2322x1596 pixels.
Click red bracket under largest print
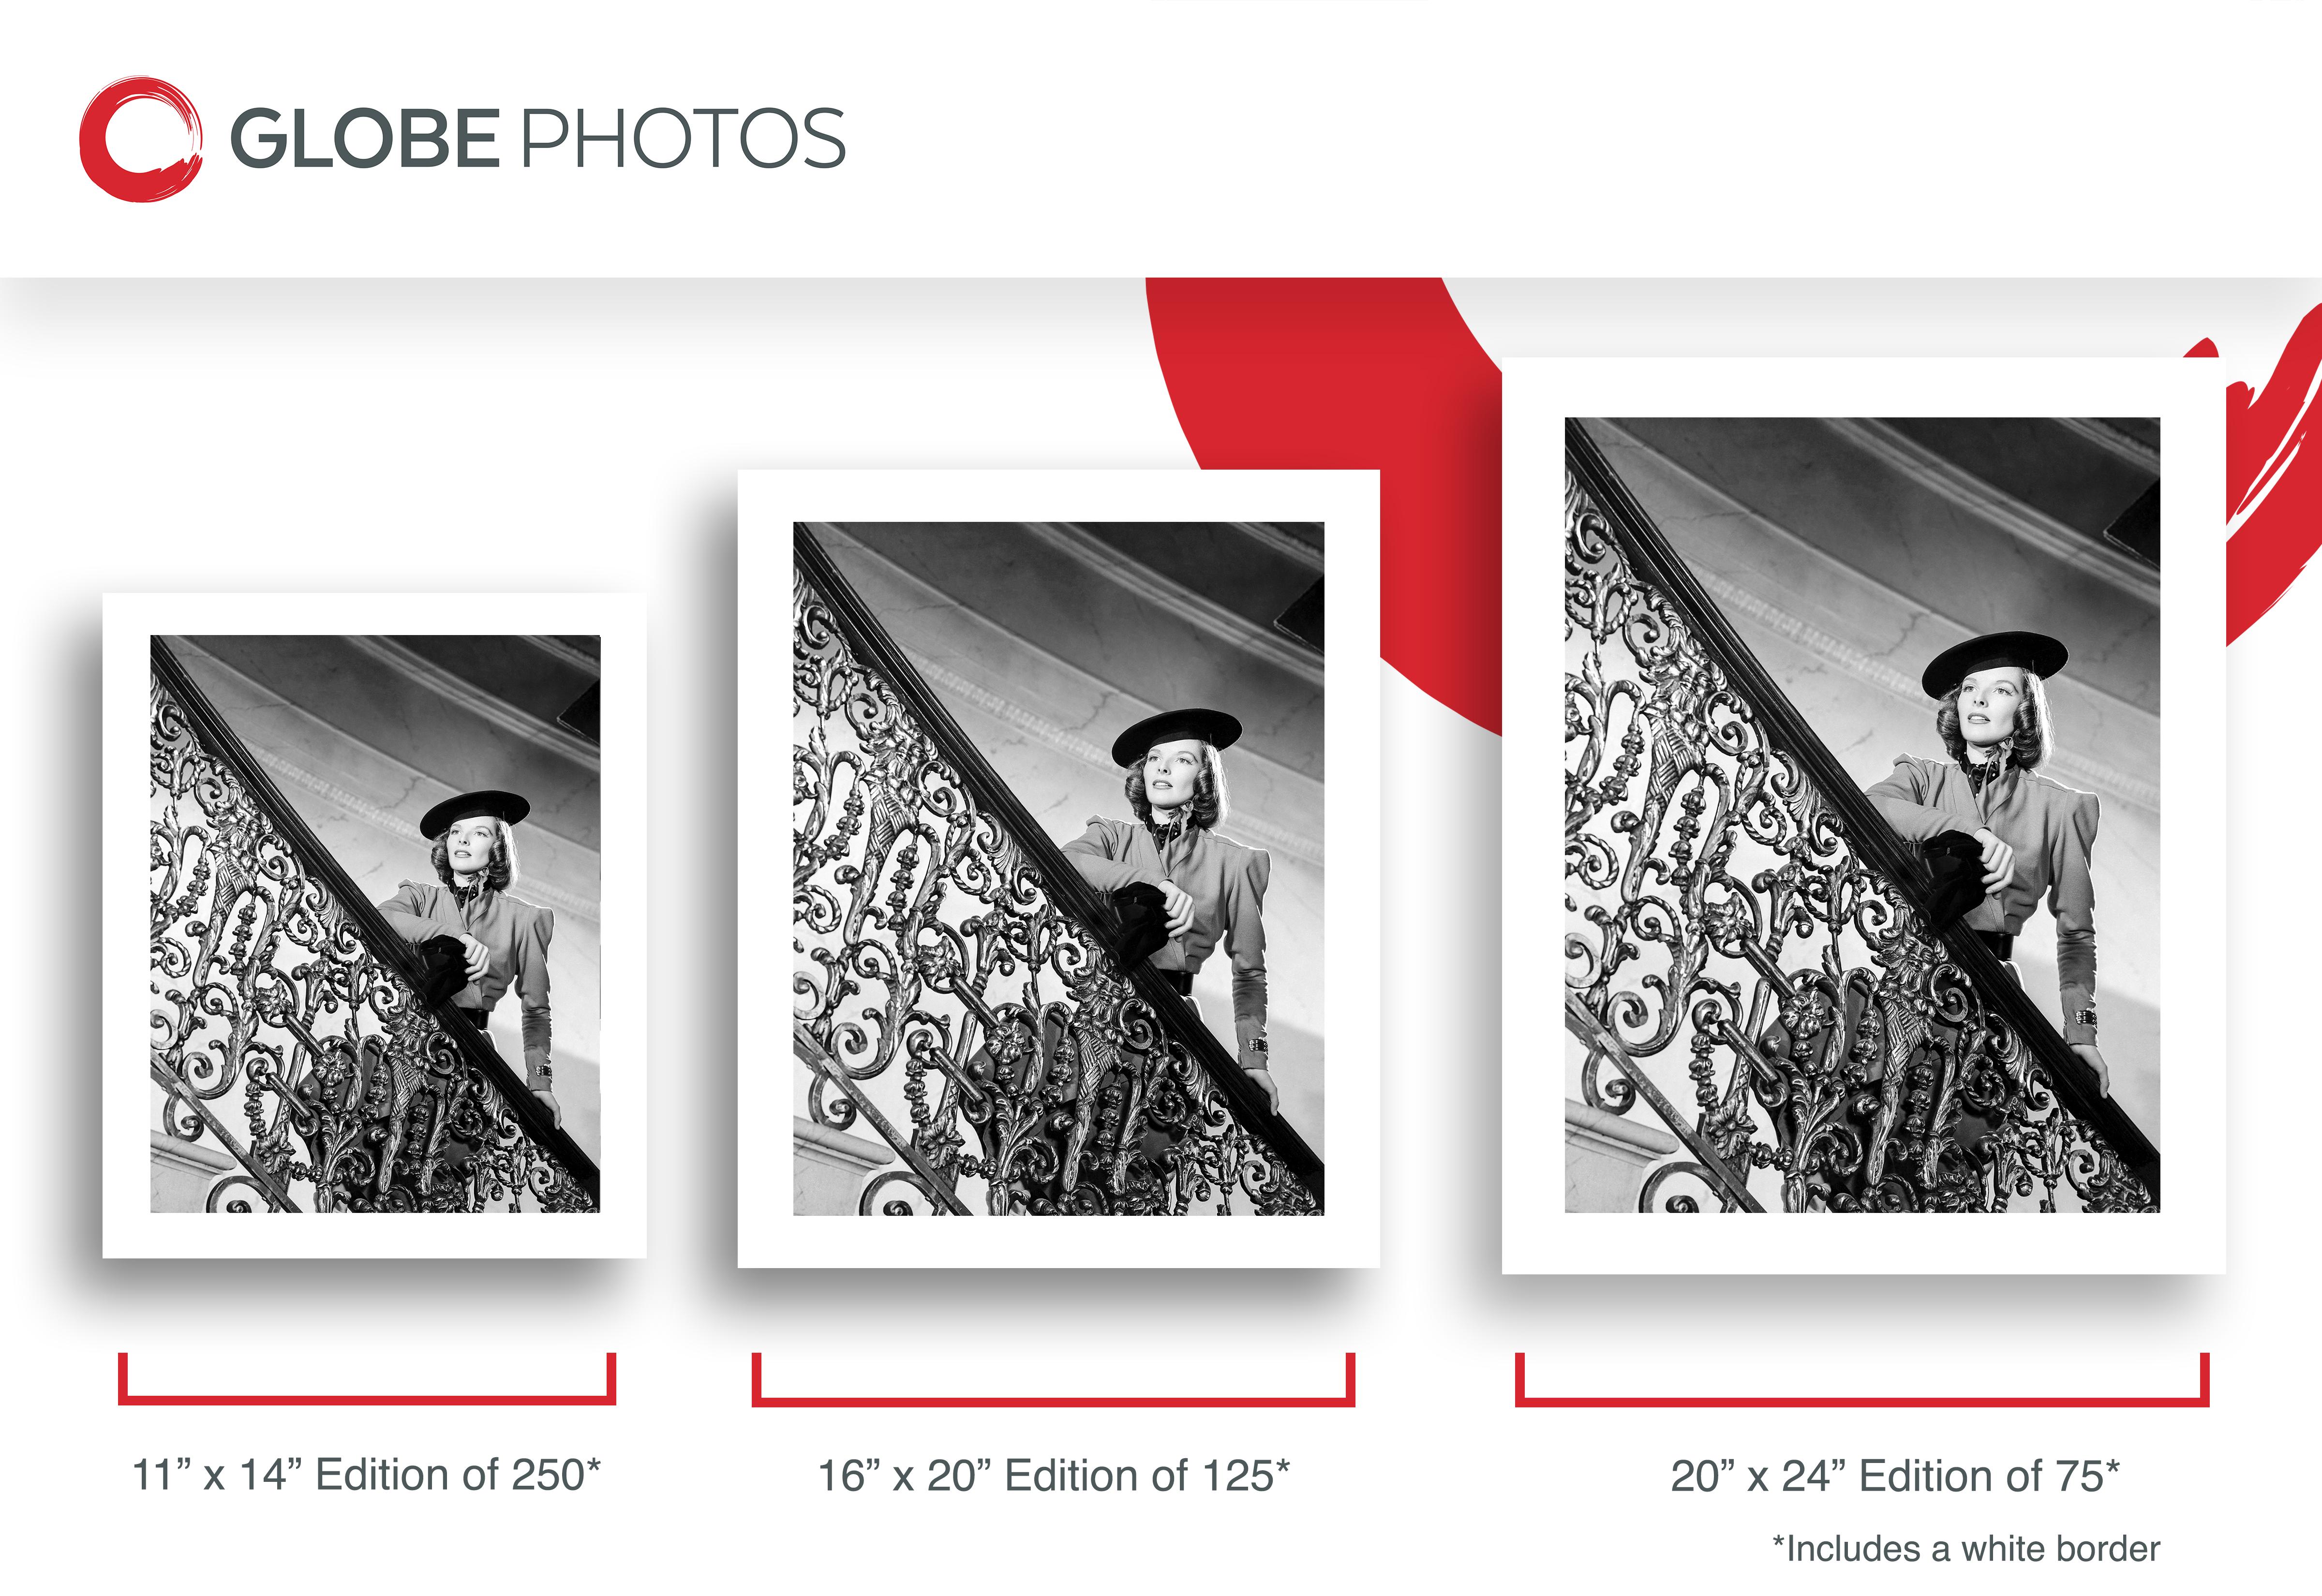pos(1862,1379)
